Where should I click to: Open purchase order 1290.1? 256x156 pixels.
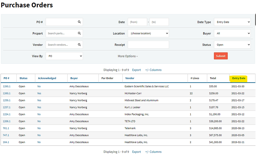[x=6, y=86]
